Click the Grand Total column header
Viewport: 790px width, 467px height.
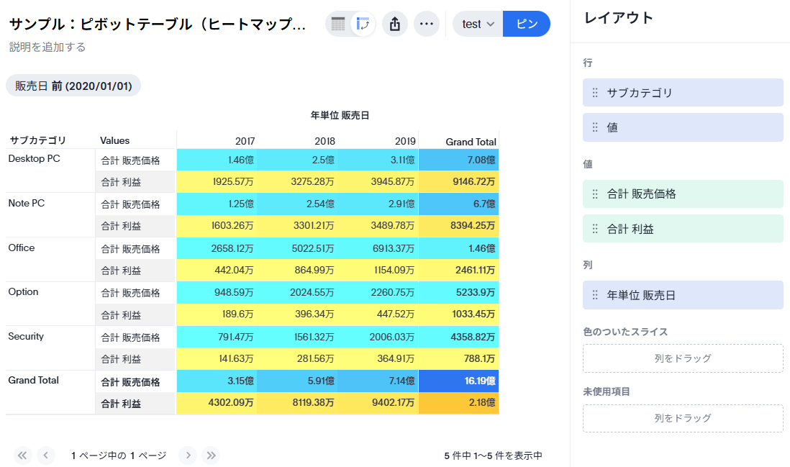coord(470,142)
